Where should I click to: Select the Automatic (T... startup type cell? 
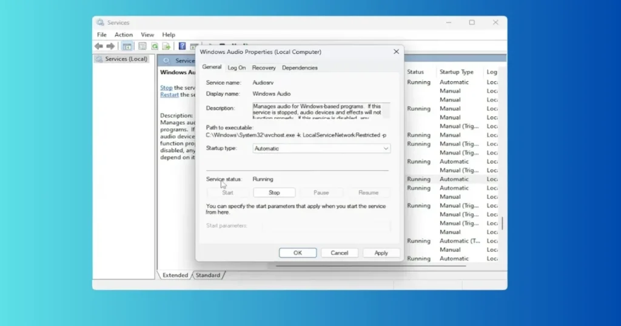click(x=460, y=241)
